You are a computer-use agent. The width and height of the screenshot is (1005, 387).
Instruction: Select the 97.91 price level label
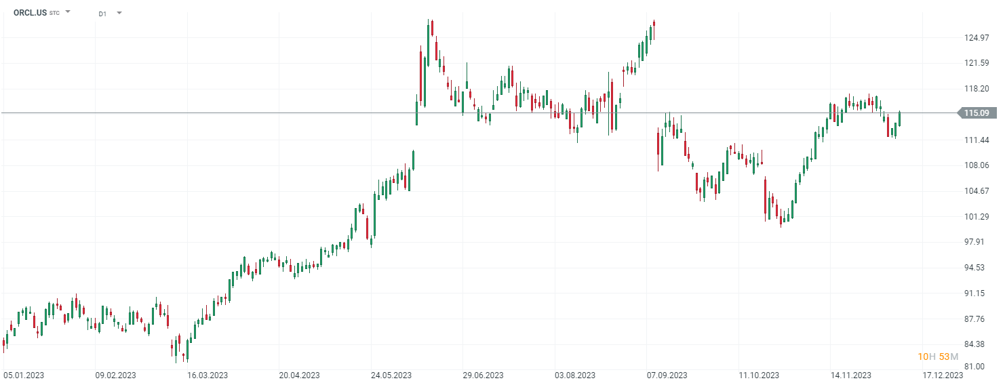click(x=976, y=242)
